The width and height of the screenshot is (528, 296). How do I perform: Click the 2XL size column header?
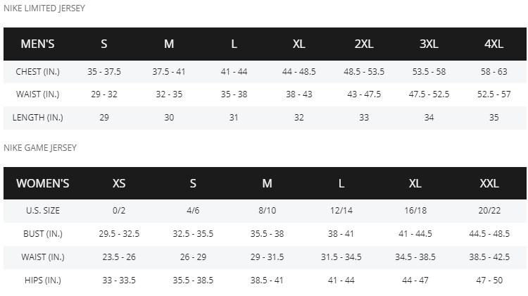(364, 44)
